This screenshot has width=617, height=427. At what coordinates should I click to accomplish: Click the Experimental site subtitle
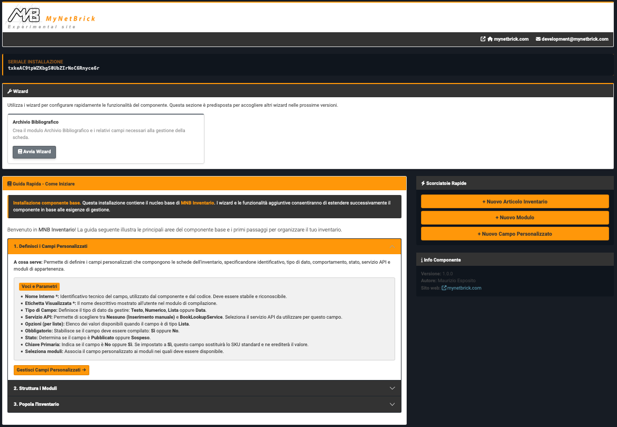42,27
